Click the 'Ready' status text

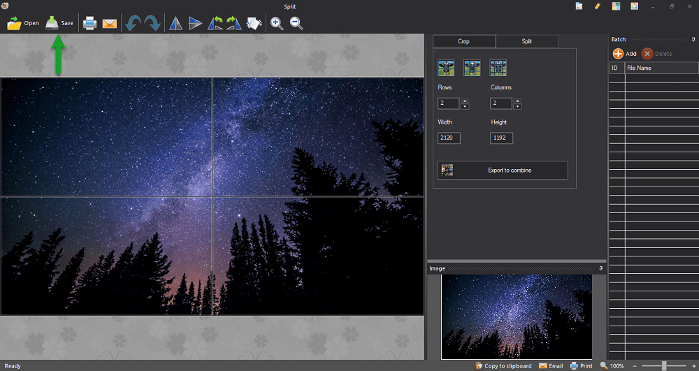[x=13, y=366]
